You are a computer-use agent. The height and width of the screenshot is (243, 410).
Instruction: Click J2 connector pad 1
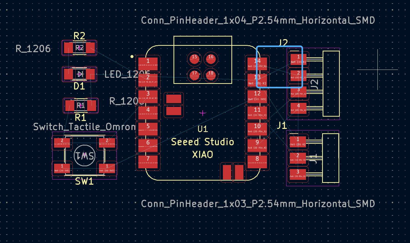point(298,59)
